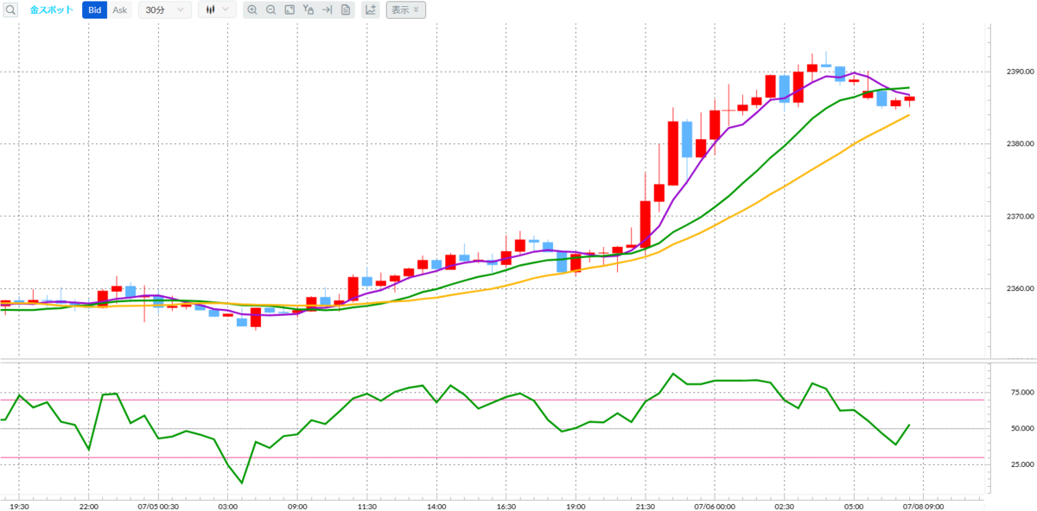Click the 22:00 time axis label
The height and width of the screenshot is (511, 1037).
[89, 507]
